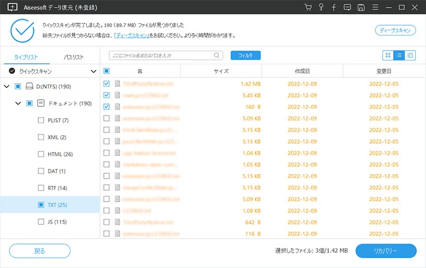The width and height of the screenshot is (426, 268).
Task: Uncheck the first file with size 1.42 MB
Action: tap(106, 84)
